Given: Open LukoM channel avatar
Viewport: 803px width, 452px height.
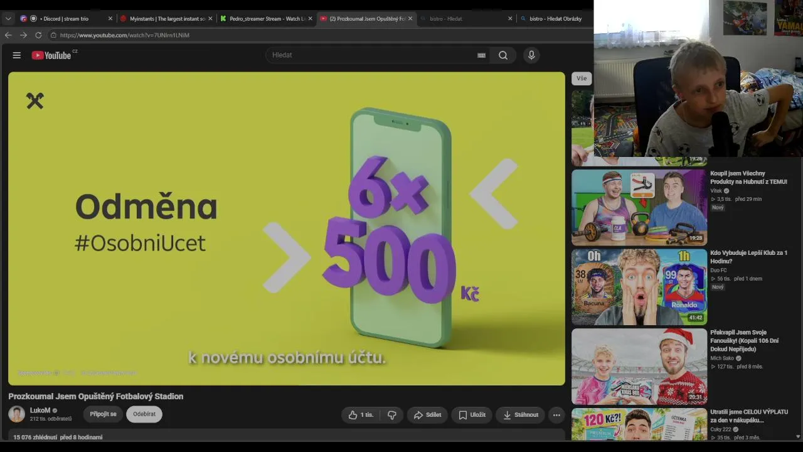Looking at the screenshot, I should pos(17,414).
